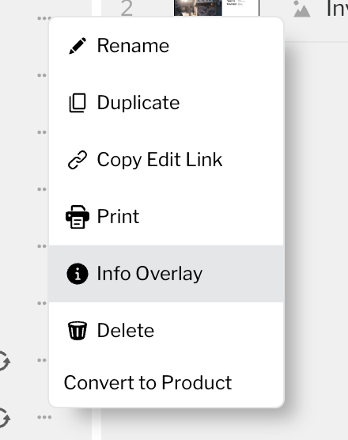The image size is (348, 440).
Task: Click the three-dot button beside the lower sync icon
Action: point(44,417)
